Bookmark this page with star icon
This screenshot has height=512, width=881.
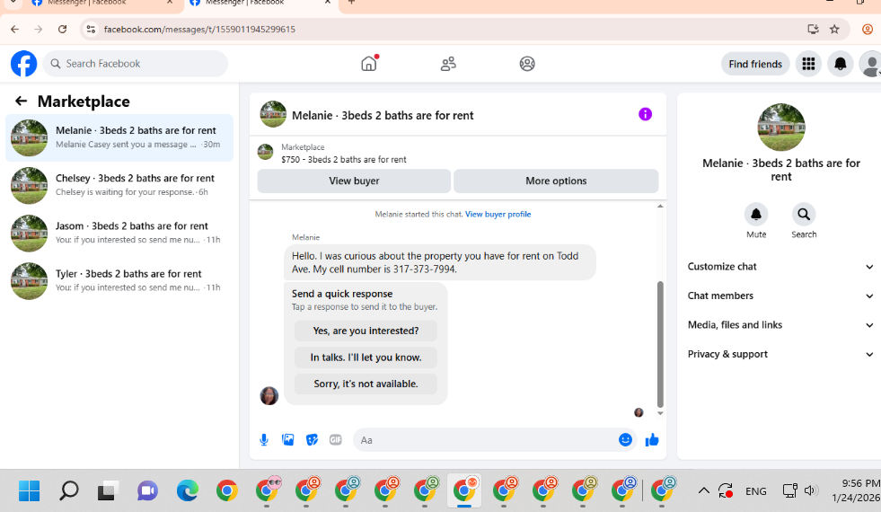click(x=834, y=30)
